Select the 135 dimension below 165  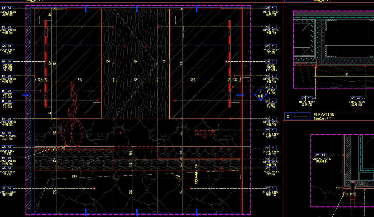131,165
